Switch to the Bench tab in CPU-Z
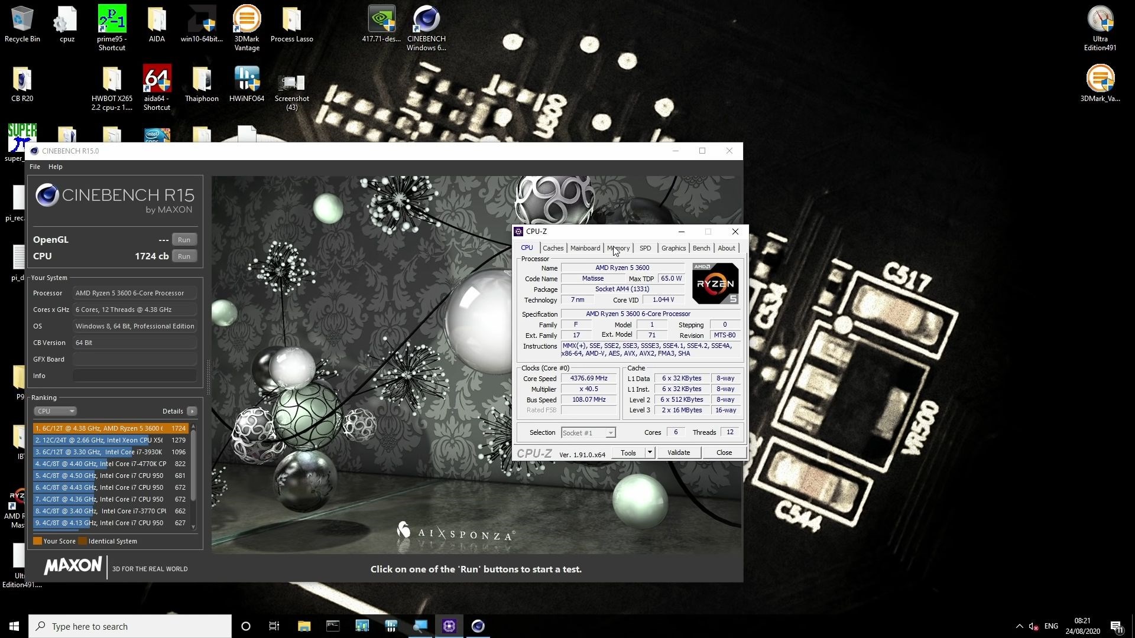The width and height of the screenshot is (1135, 638). tap(701, 248)
